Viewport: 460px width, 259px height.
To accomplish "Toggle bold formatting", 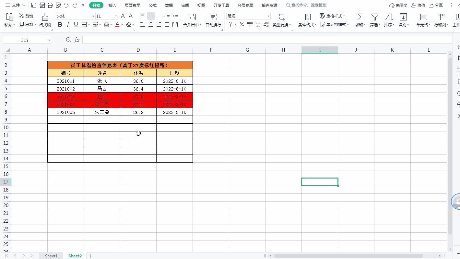I will coord(60,25).
